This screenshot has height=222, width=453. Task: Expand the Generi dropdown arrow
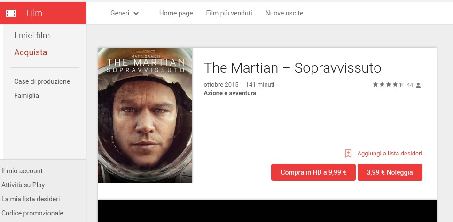[136, 13]
